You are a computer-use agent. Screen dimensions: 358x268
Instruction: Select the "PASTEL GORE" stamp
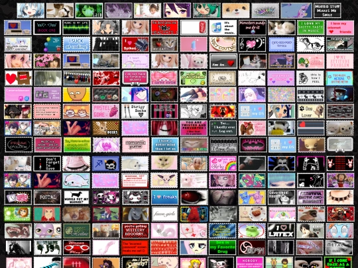point(106,111)
